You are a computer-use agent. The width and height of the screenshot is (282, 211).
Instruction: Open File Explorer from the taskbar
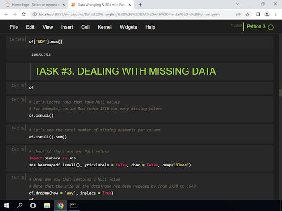47,205
